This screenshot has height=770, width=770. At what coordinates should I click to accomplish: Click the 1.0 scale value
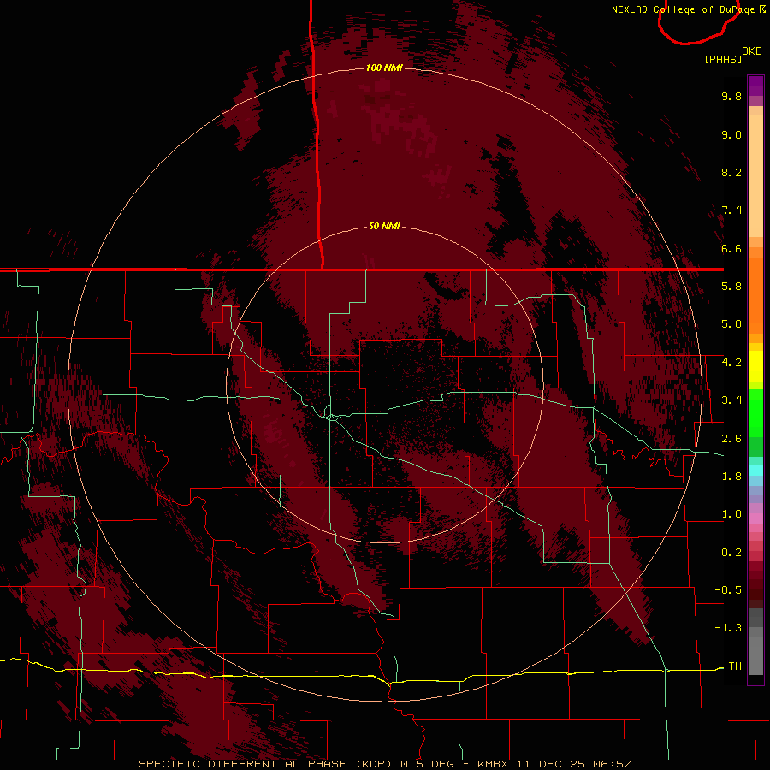(x=731, y=514)
